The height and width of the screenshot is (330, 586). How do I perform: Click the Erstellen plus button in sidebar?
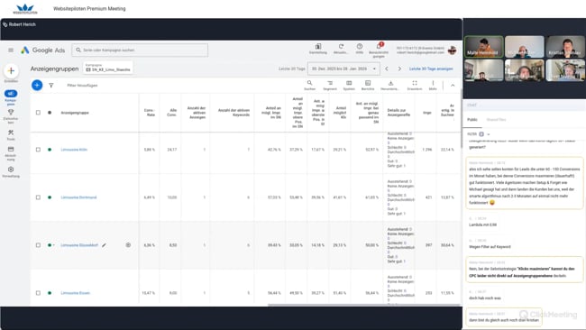[x=11, y=70]
